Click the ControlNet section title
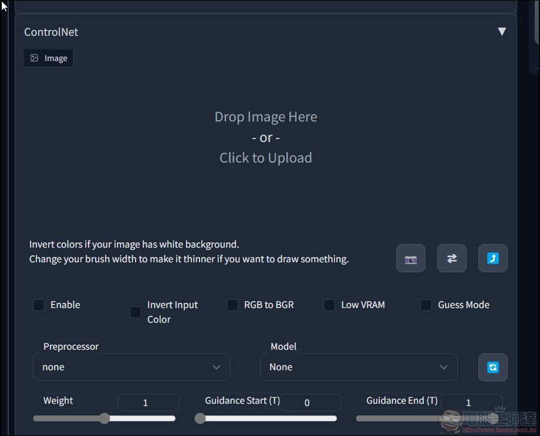 coord(51,32)
